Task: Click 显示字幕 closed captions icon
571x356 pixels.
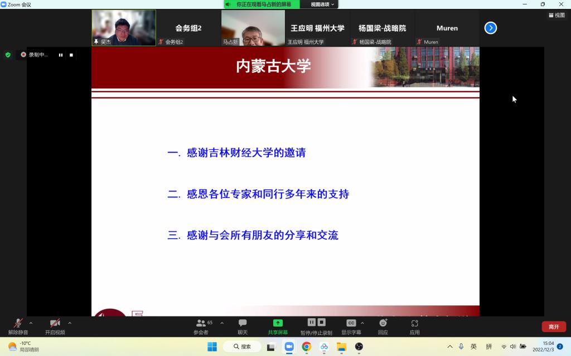Action: (351, 323)
